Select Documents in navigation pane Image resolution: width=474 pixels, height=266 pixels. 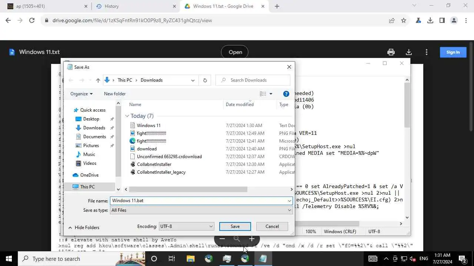pos(94,137)
